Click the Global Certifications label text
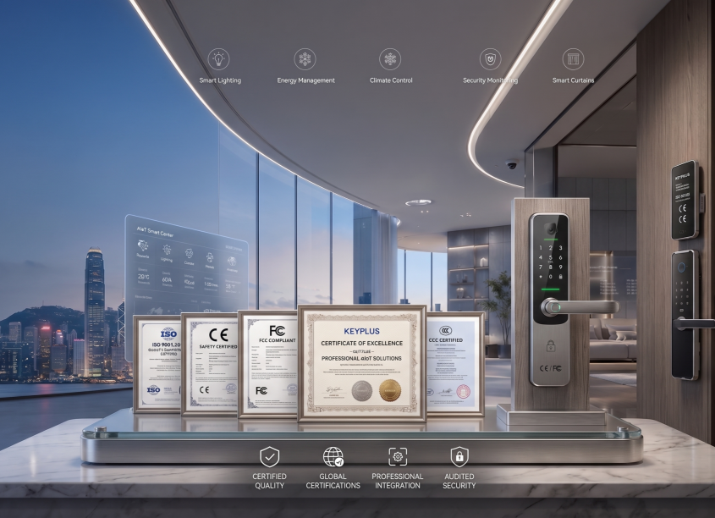This screenshot has height=518, width=715. pyautogui.click(x=333, y=481)
